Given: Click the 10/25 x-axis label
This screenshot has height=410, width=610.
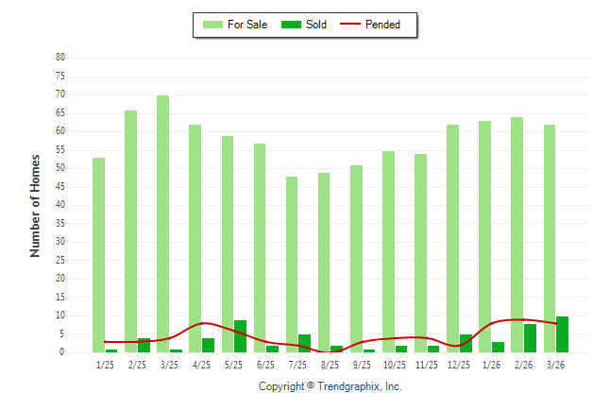Looking at the screenshot, I should (x=395, y=365).
